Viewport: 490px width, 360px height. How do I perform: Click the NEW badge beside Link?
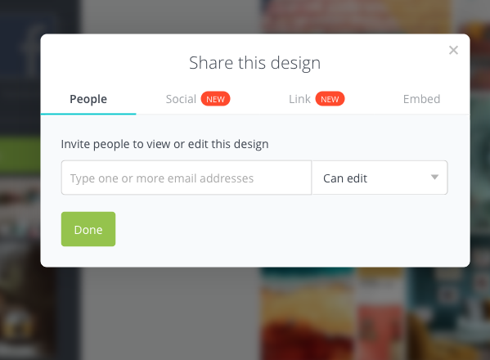(x=330, y=99)
